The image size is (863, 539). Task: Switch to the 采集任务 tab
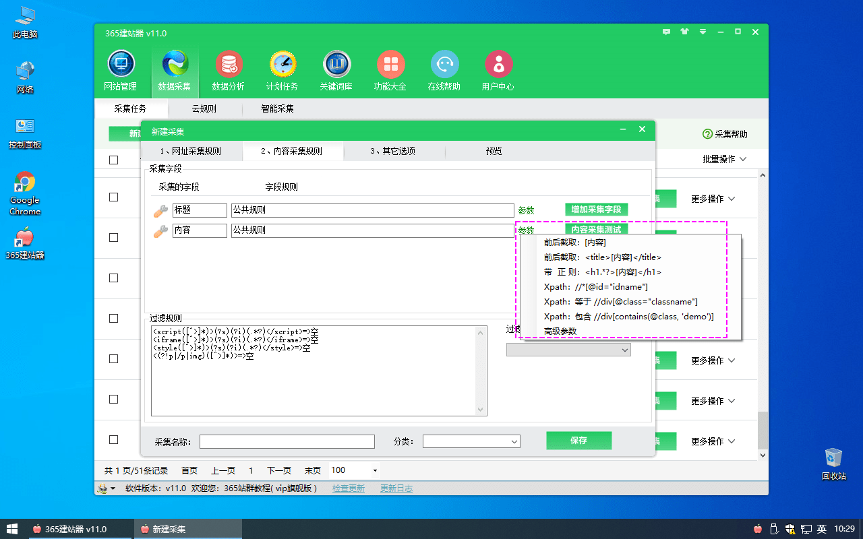coord(130,108)
